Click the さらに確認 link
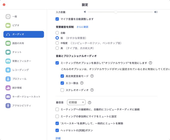The image size is (170, 140). [x=82, y=27]
